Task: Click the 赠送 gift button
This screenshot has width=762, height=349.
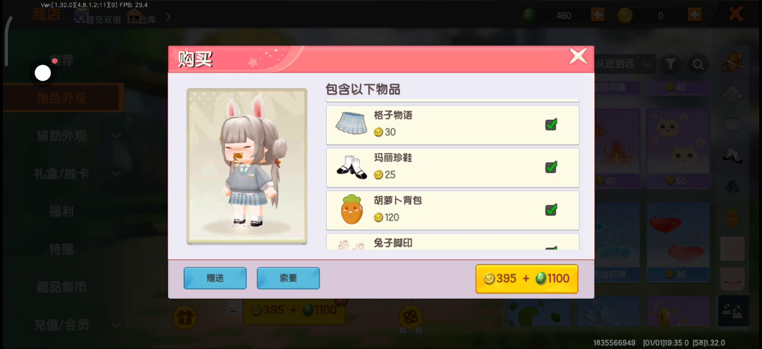Action: tap(215, 278)
